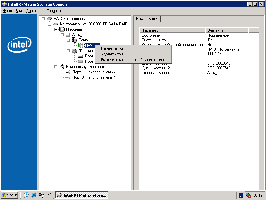Select the Информация tab
The image size is (266, 200).
[x=147, y=19]
